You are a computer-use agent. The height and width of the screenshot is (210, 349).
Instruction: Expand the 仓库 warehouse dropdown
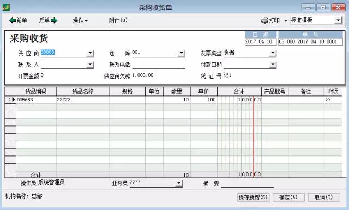[182, 53]
